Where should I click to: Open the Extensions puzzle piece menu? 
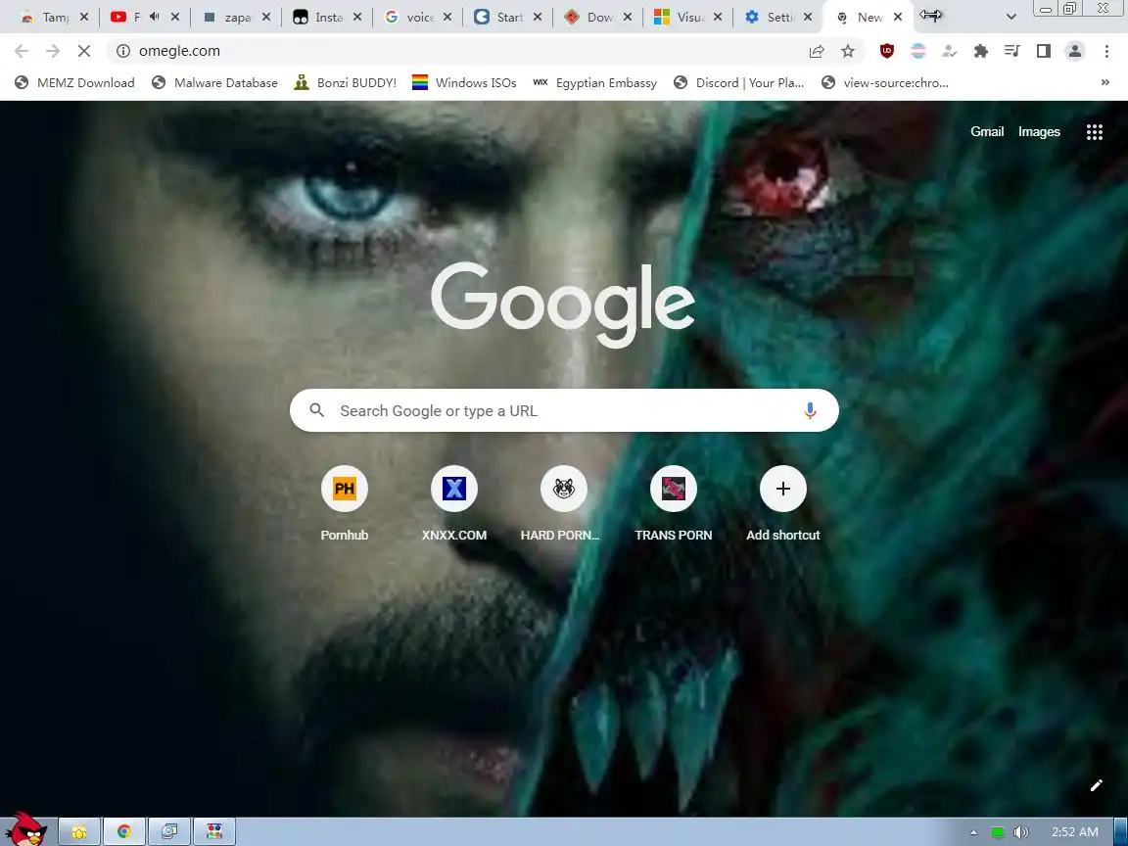point(980,51)
